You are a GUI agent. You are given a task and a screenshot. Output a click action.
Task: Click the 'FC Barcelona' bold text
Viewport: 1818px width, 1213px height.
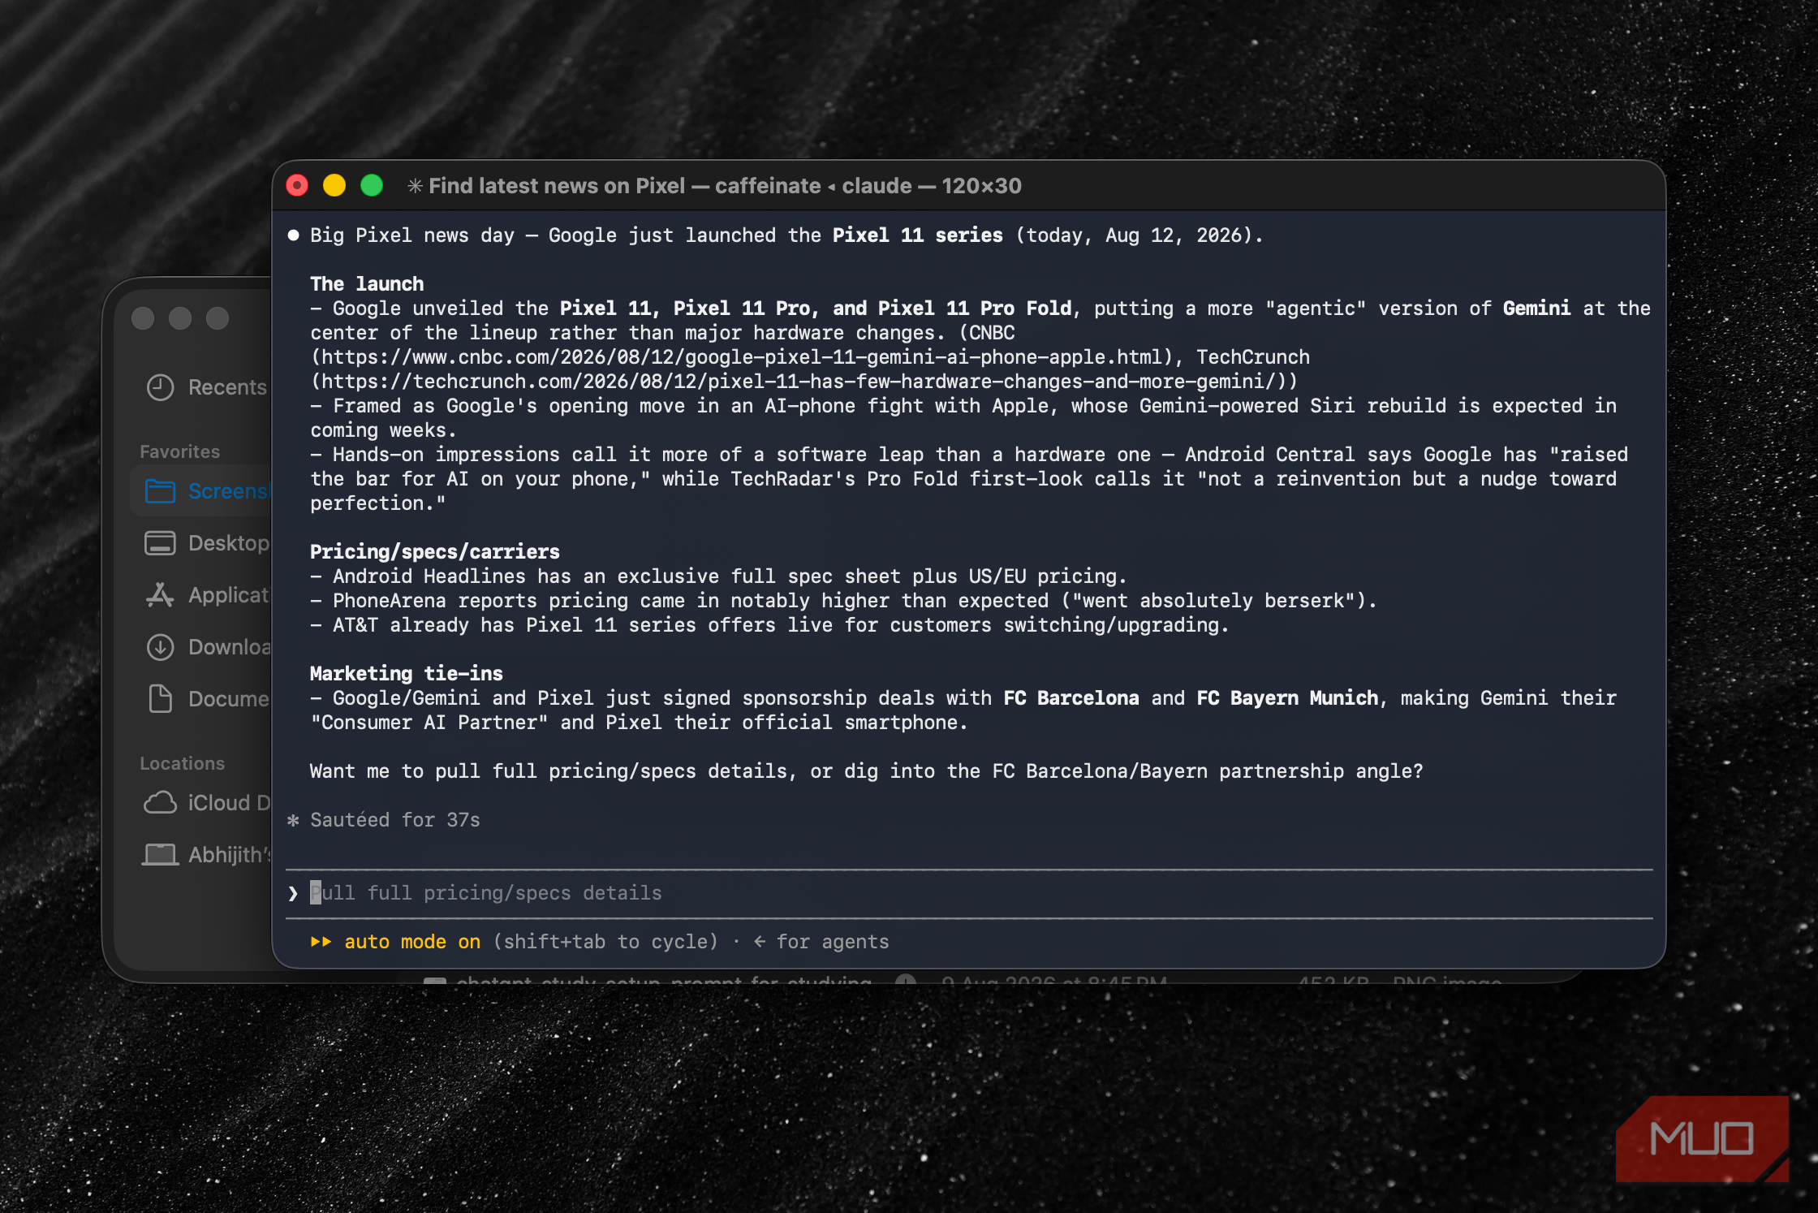1071,698
